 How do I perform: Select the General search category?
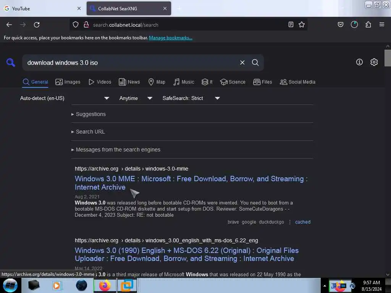point(36,82)
